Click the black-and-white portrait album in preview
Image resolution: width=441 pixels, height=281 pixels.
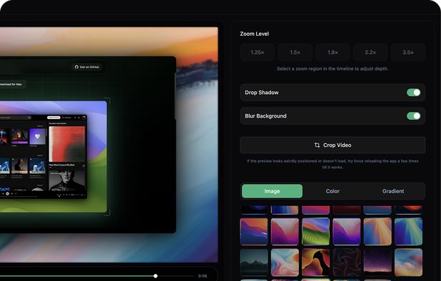tap(67, 180)
